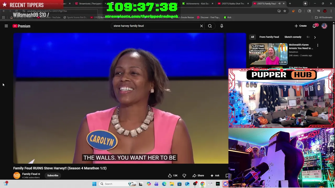Screen dimensions: 335x188
Task: Launch Copilot from the taskbar
Action: (x=149, y=184)
